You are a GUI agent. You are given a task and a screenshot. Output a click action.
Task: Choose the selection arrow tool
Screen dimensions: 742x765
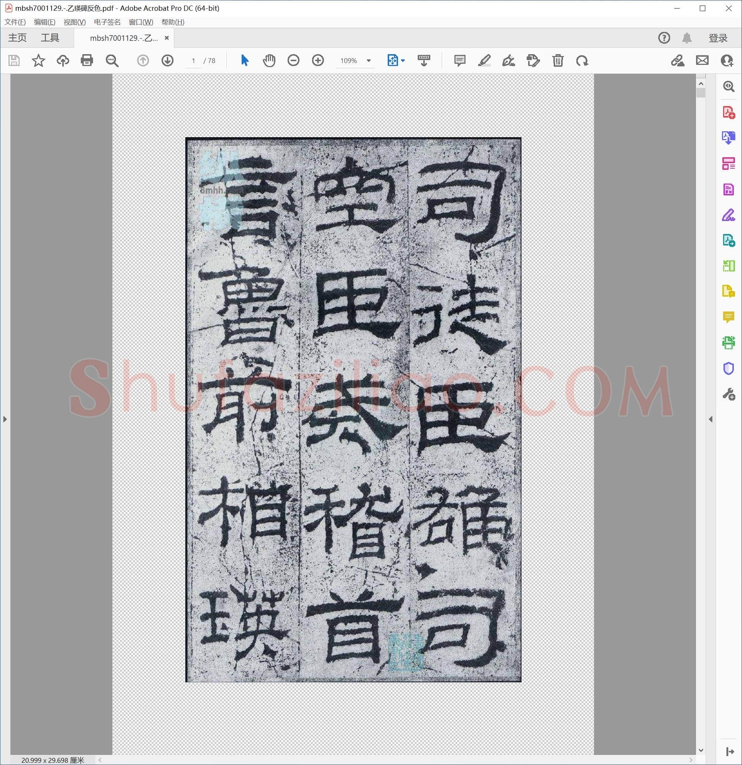pos(245,60)
